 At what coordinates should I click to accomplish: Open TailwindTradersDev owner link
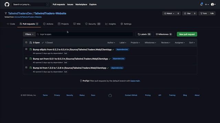(x=20, y=13)
